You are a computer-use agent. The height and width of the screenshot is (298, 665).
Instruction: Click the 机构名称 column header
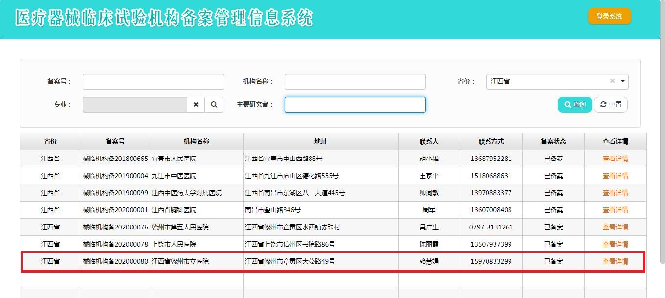coord(197,141)
